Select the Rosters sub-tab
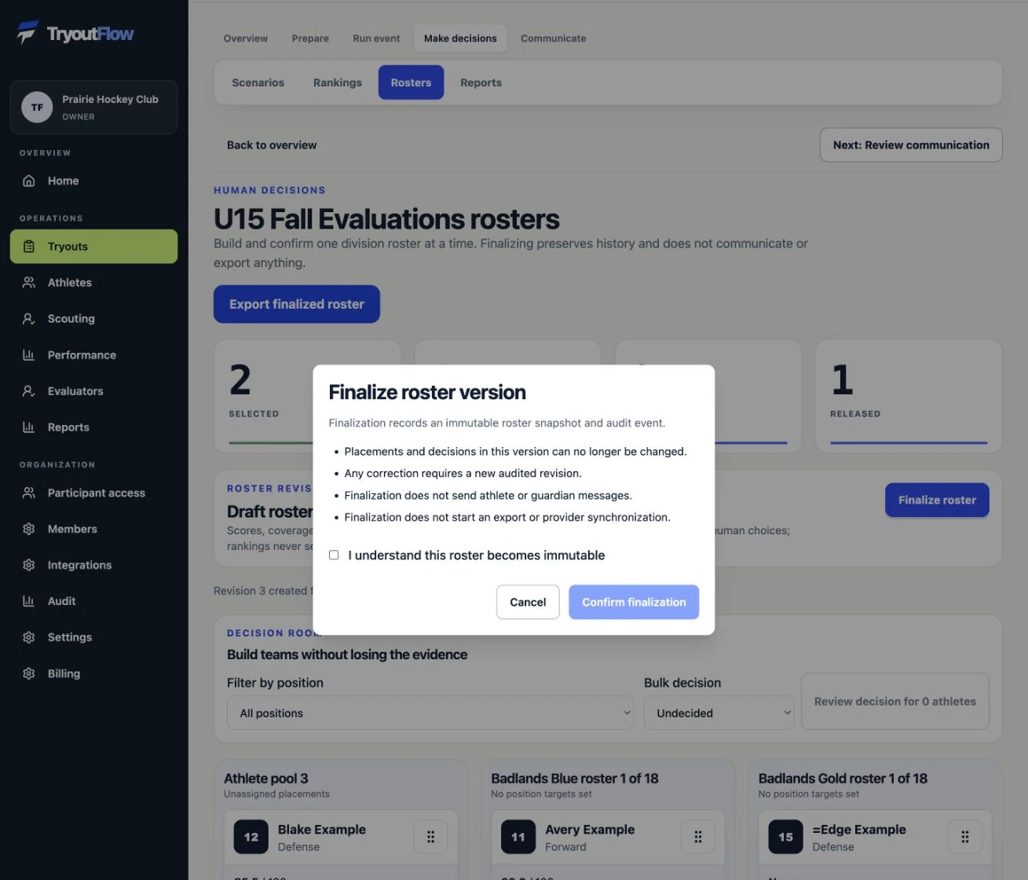1028x880 pixels. point(412,82)
